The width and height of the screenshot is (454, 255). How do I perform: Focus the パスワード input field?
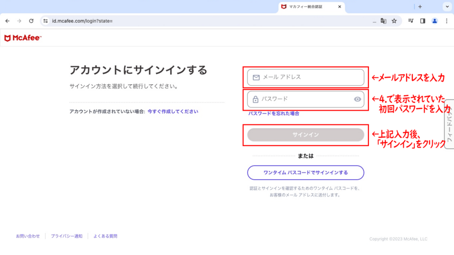pos(306,99)
